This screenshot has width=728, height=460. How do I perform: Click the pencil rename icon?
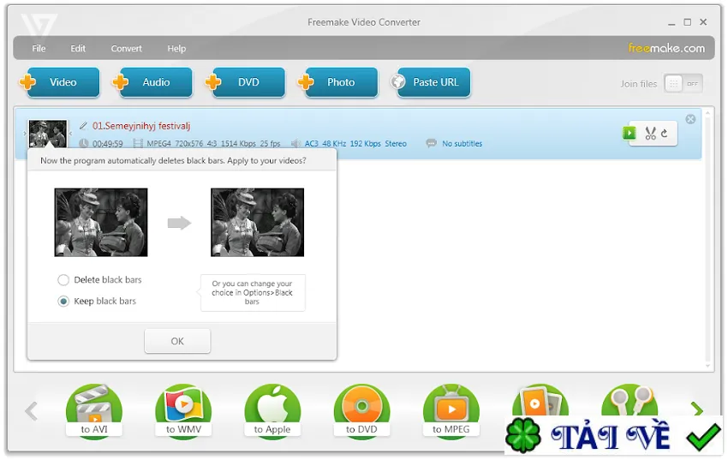pyautogui.click(x=83, y=126)
